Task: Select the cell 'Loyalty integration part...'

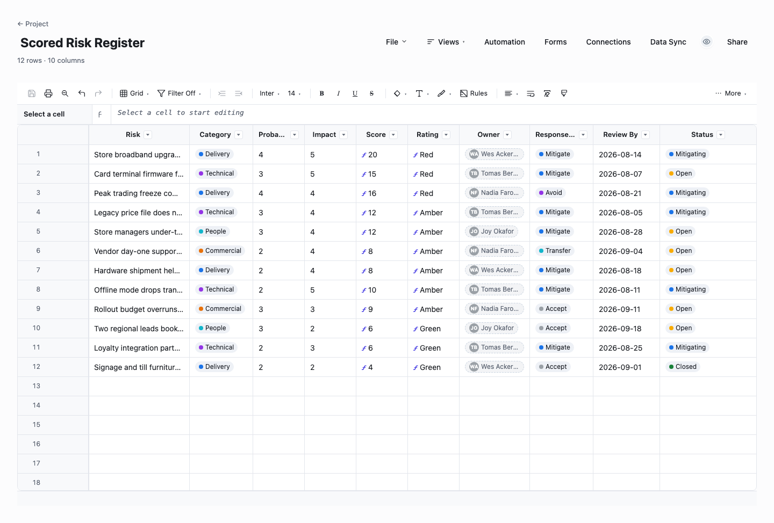Action: (x=139, y=348)
